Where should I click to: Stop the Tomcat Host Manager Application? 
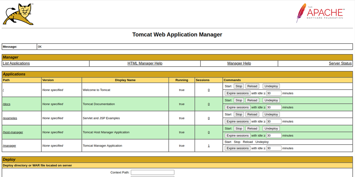pos(239,128)
